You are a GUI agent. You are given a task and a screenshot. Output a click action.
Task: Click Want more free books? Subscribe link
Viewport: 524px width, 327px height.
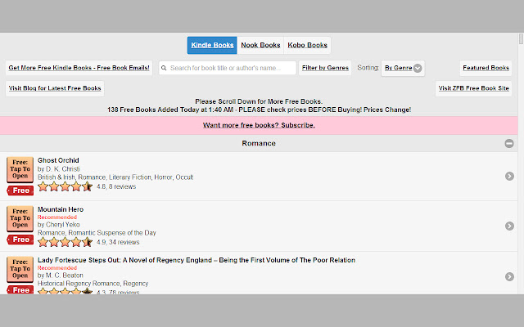coord(259,125)
